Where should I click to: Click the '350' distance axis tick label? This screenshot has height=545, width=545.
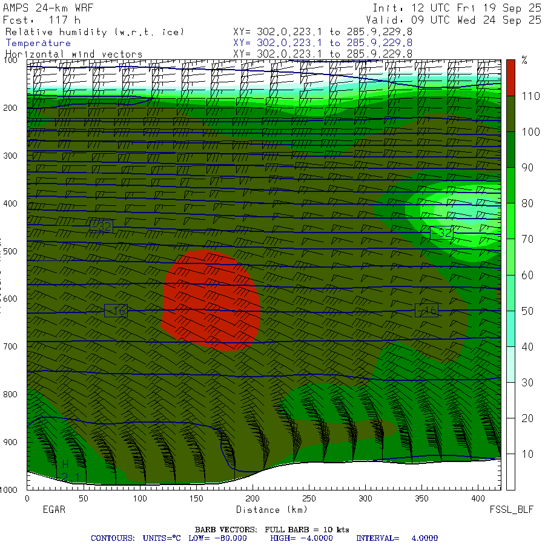421,498
